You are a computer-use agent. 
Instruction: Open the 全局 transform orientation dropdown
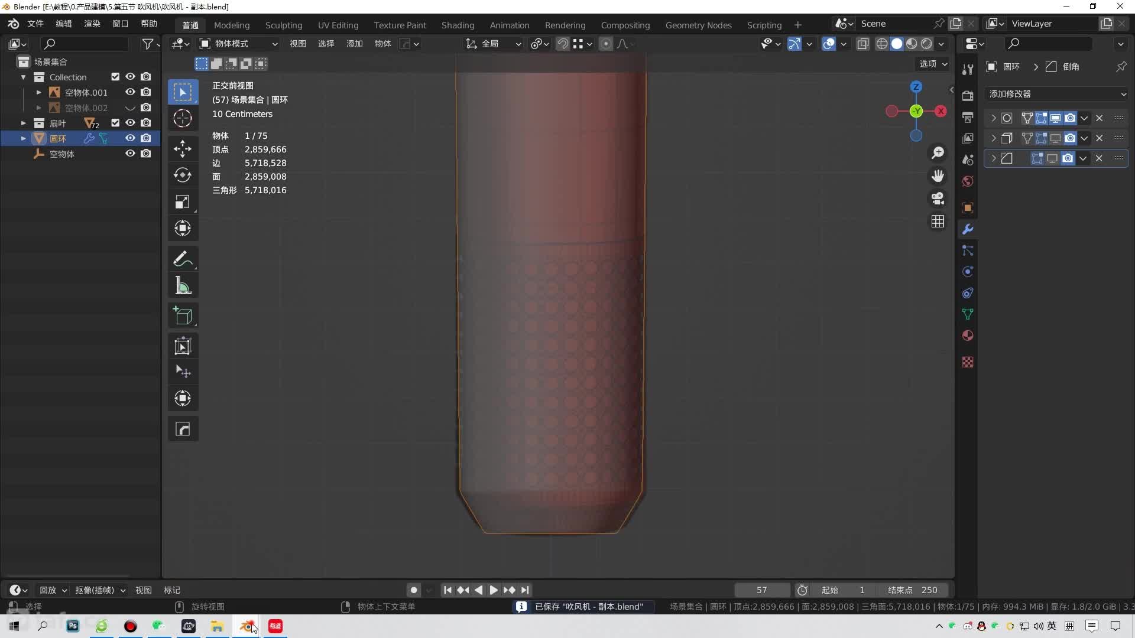coord(494,44)
